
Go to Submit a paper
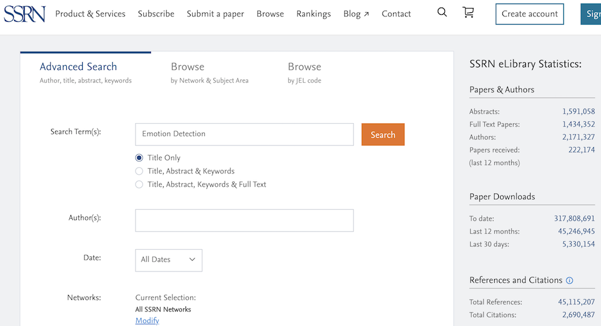[x=215, y=13]
